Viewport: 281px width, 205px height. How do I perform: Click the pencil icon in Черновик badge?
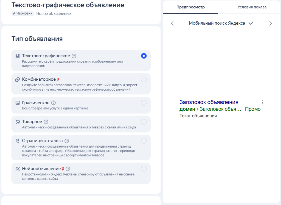(x=14, y=13)
